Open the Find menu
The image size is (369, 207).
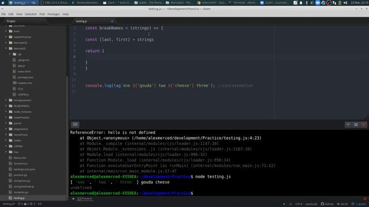pos(42,14)
